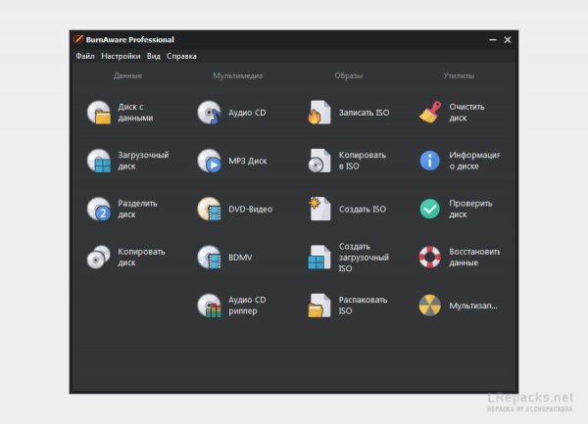Open the BDMV disc icon

[x=210, y=257]
